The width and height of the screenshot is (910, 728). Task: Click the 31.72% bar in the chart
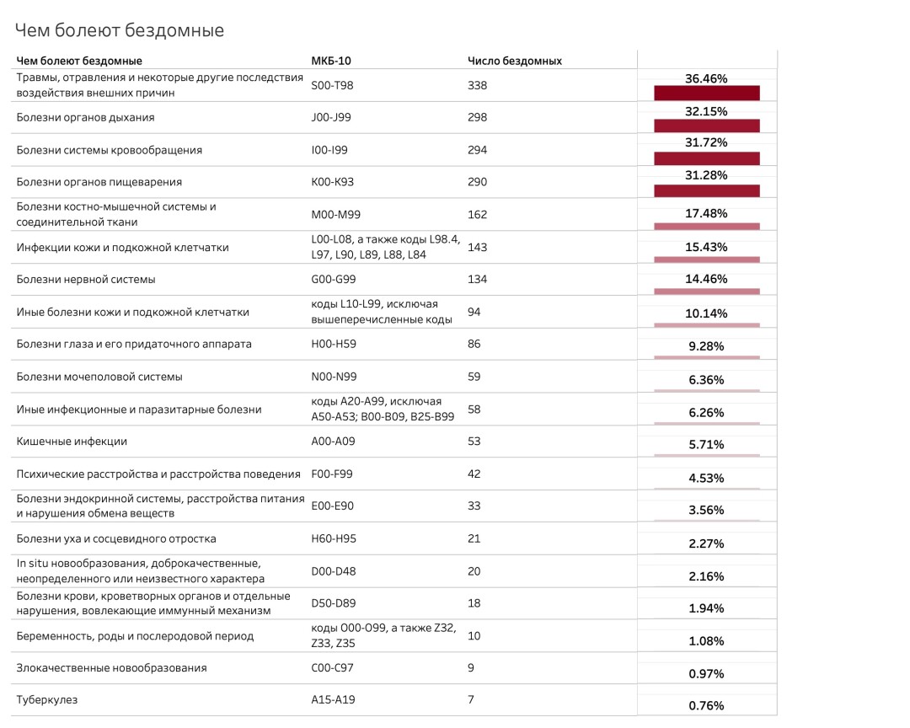pos(707,158)
